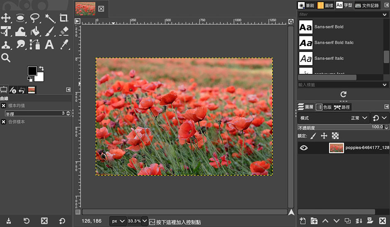Switch to the 筆刷 brushes tab
Image resolution: width=390 pixels, height=227 pixels.
tap(306, 5)
